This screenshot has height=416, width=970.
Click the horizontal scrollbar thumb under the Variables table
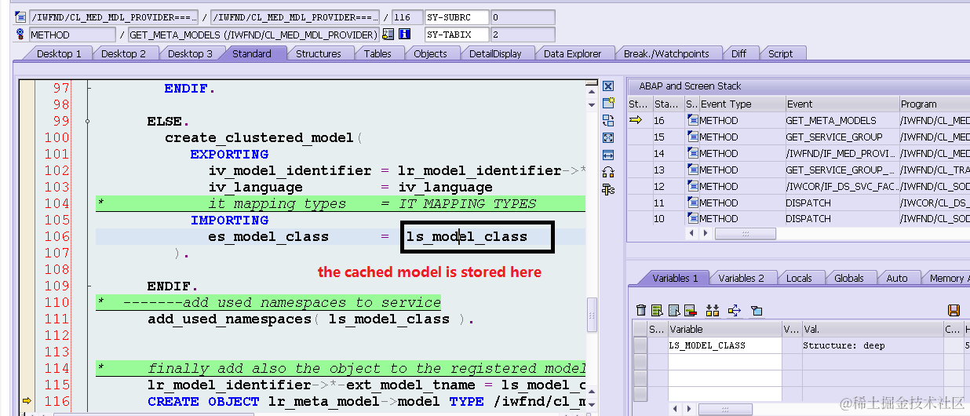(724, 410)
